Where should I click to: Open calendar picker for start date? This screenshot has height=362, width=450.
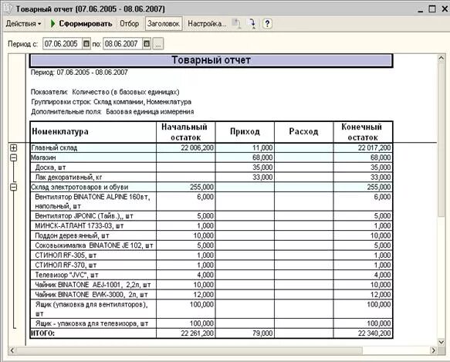(86, 44)
